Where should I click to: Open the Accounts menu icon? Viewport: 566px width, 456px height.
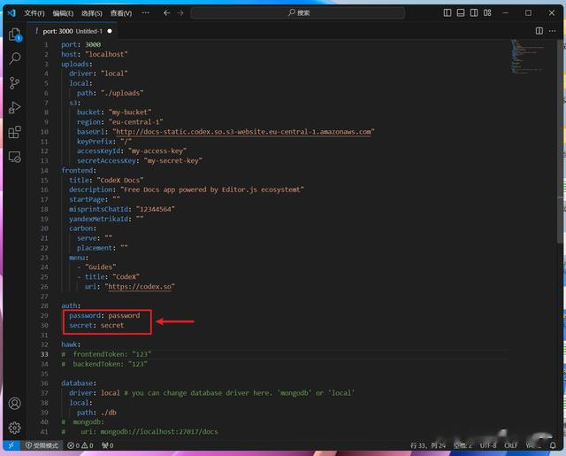click(x=15, y=403)
